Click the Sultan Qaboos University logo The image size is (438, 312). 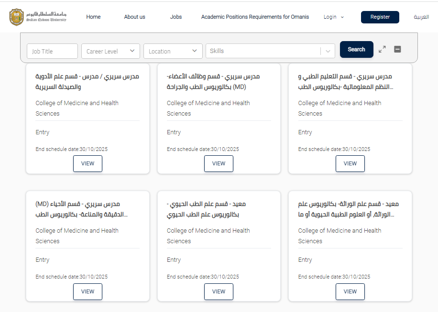38,17
